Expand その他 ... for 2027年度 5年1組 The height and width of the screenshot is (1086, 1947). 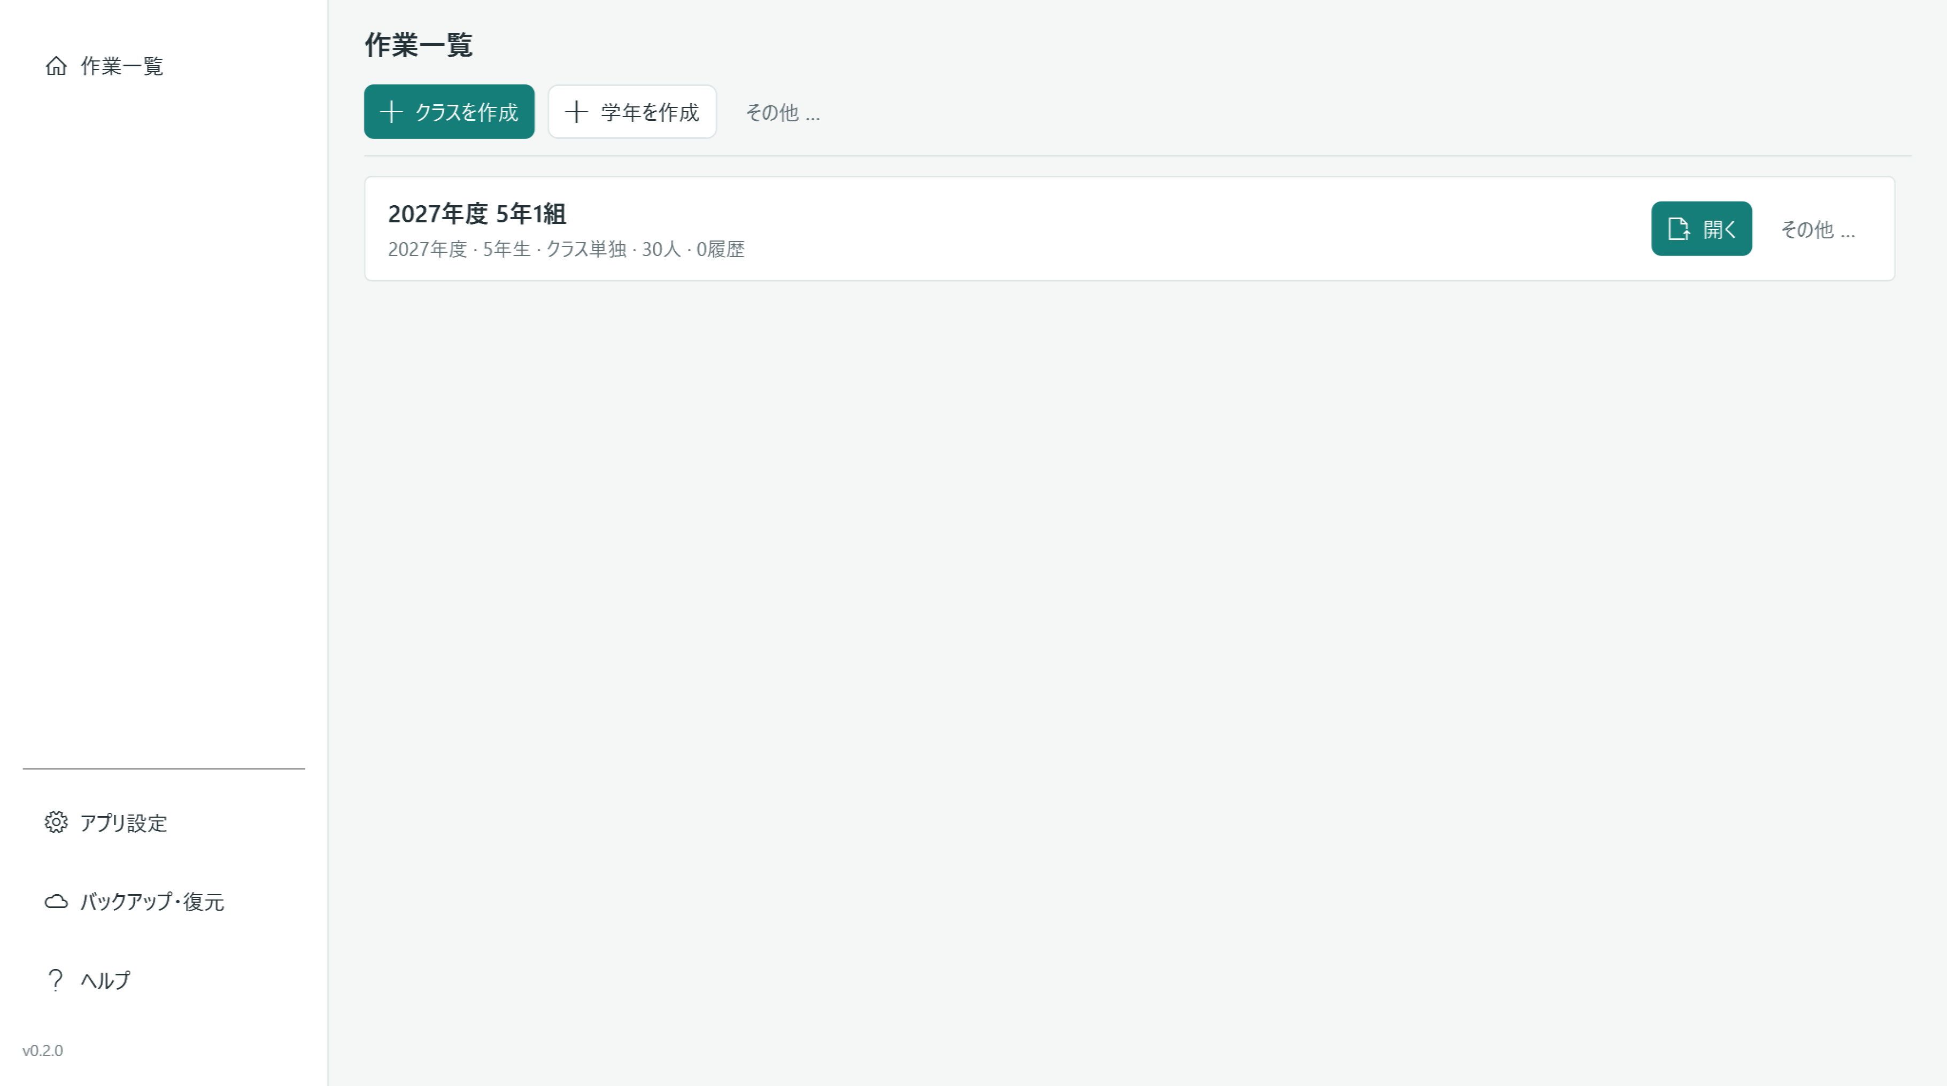point(1818,229)
